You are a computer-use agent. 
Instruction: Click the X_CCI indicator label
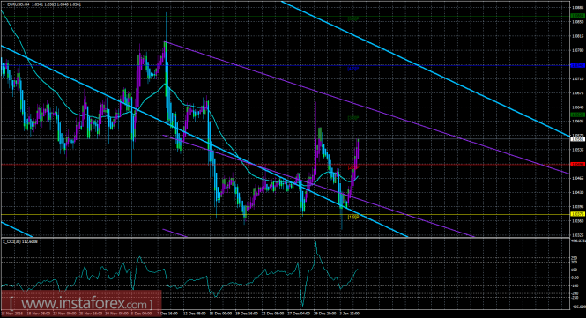(x=20, y=241)
